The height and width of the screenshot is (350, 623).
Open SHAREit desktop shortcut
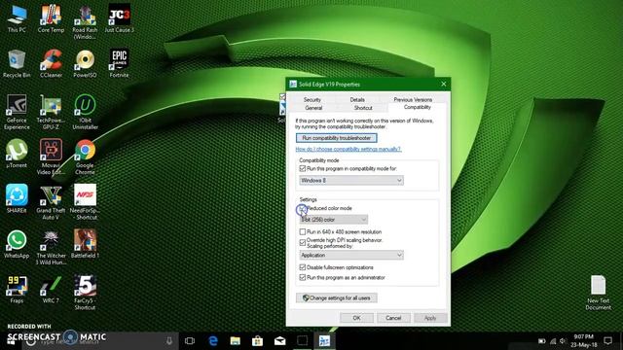click(17, 198)
